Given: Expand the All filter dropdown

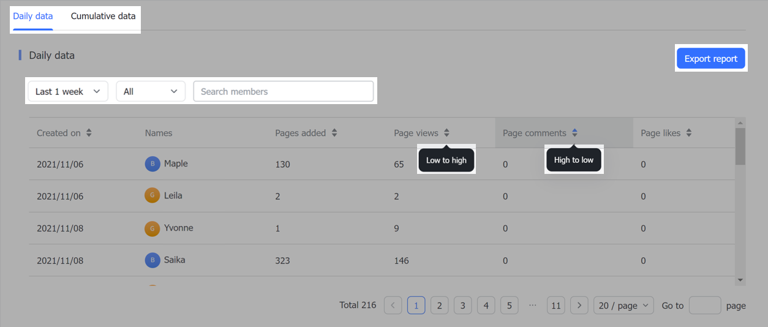Looking at the screenshot, I should pyautogui.click(x=151, y=91).
